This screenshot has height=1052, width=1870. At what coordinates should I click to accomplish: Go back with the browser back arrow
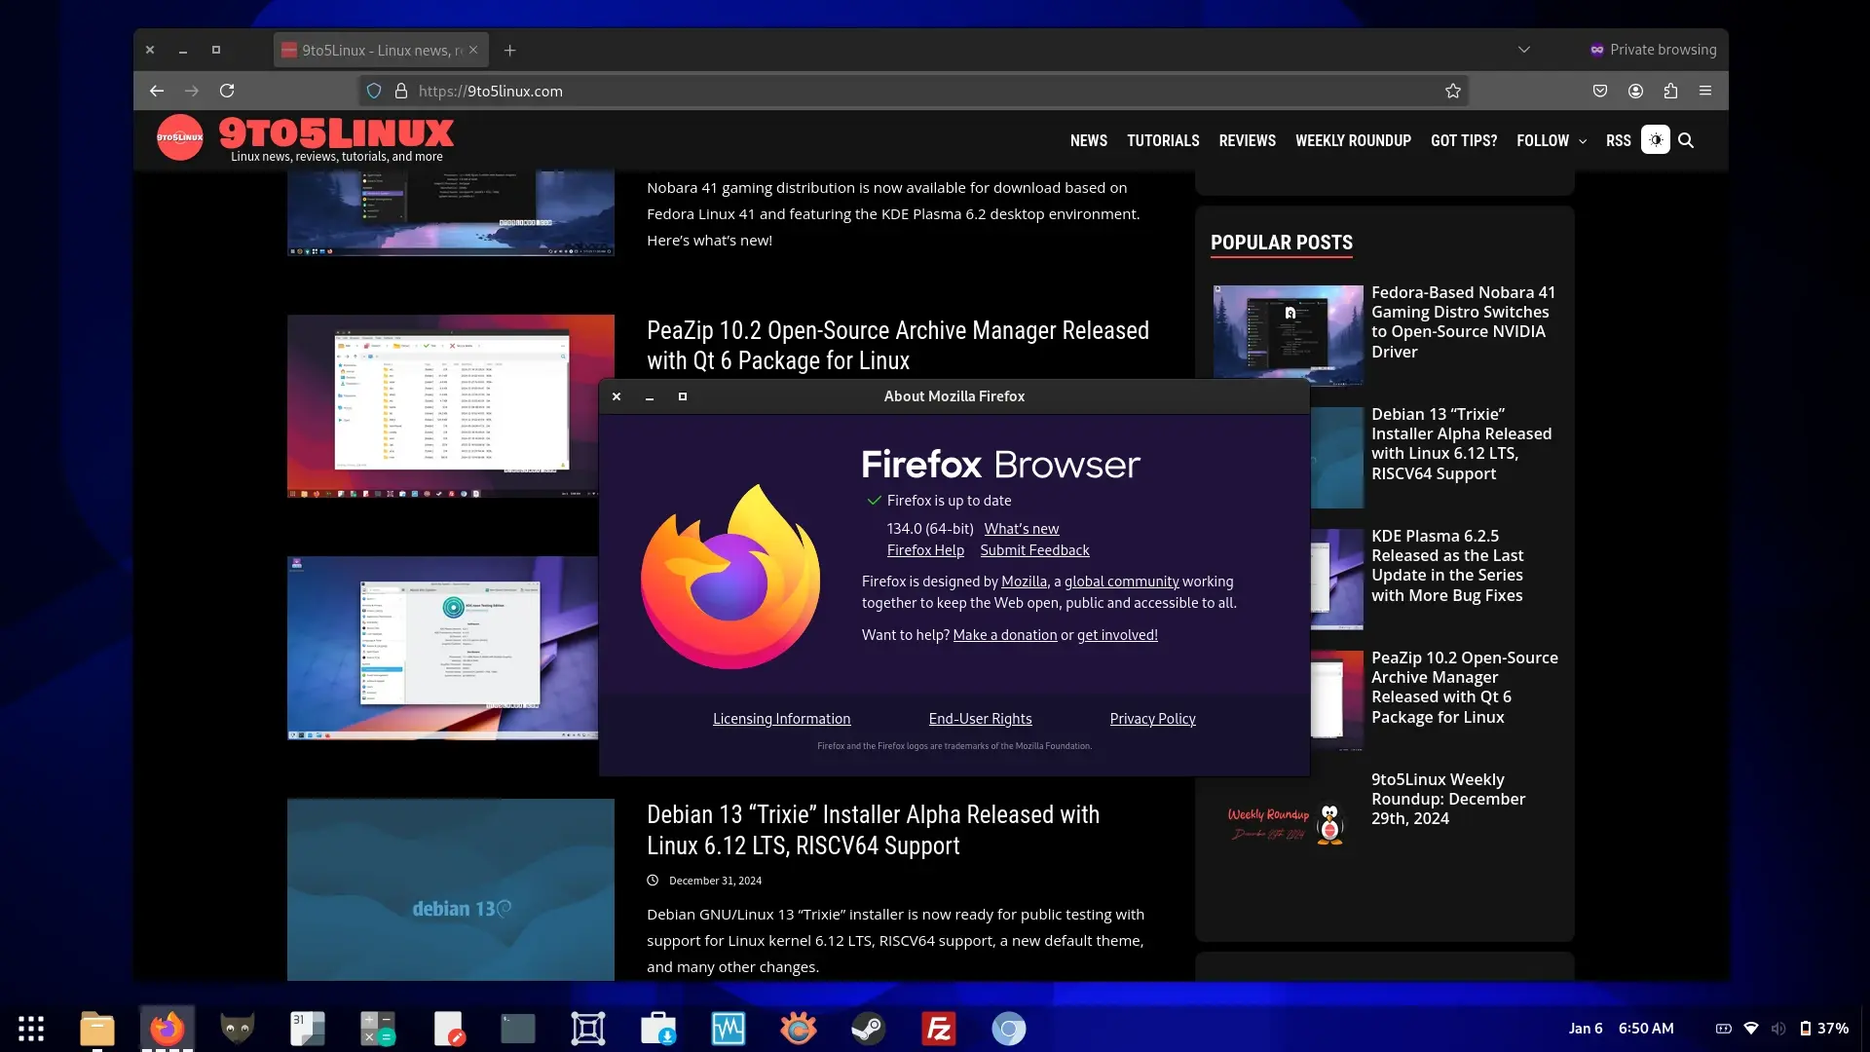157,91
